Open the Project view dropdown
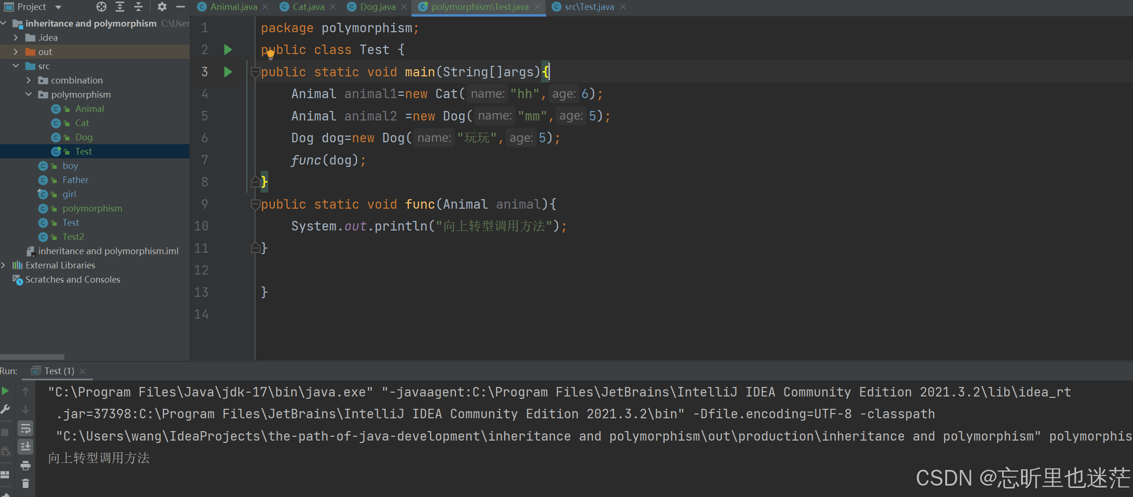1133x497 pixels. pos(58,7)
